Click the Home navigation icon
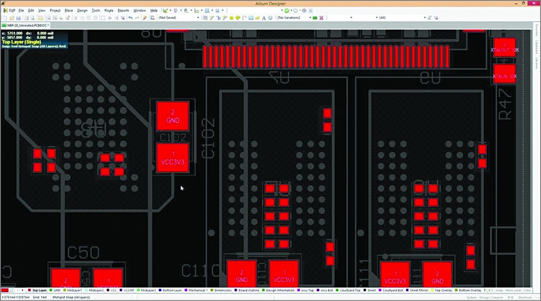 [304, 10]
